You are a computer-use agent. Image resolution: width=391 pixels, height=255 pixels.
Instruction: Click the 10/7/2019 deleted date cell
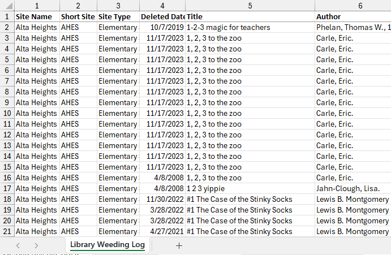162,27
